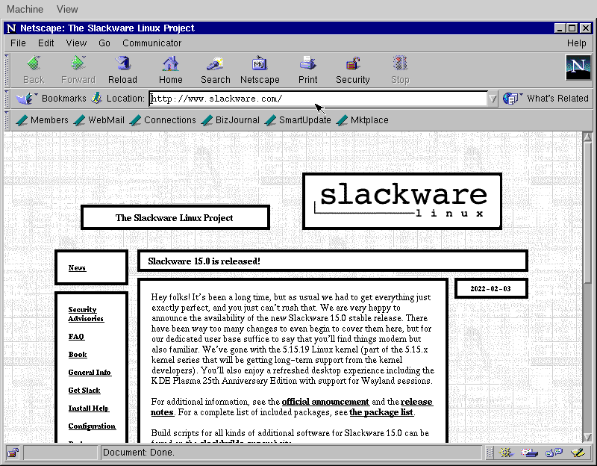Click the page proxy icon next to Location
The image size is (597, 466).
click(97, 99)
